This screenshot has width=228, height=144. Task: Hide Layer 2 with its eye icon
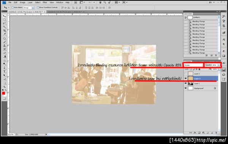[185, 79]
